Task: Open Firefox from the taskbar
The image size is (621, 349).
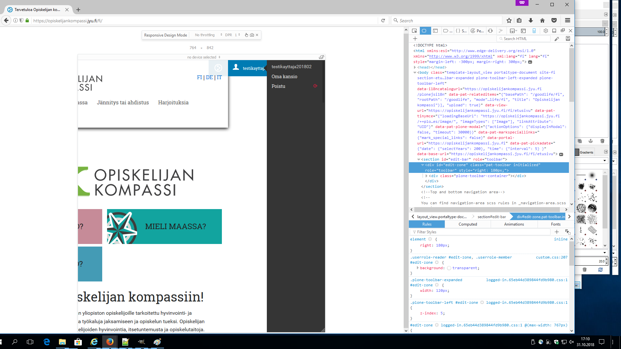Action: pyautogui.click(x=110, y=342)
